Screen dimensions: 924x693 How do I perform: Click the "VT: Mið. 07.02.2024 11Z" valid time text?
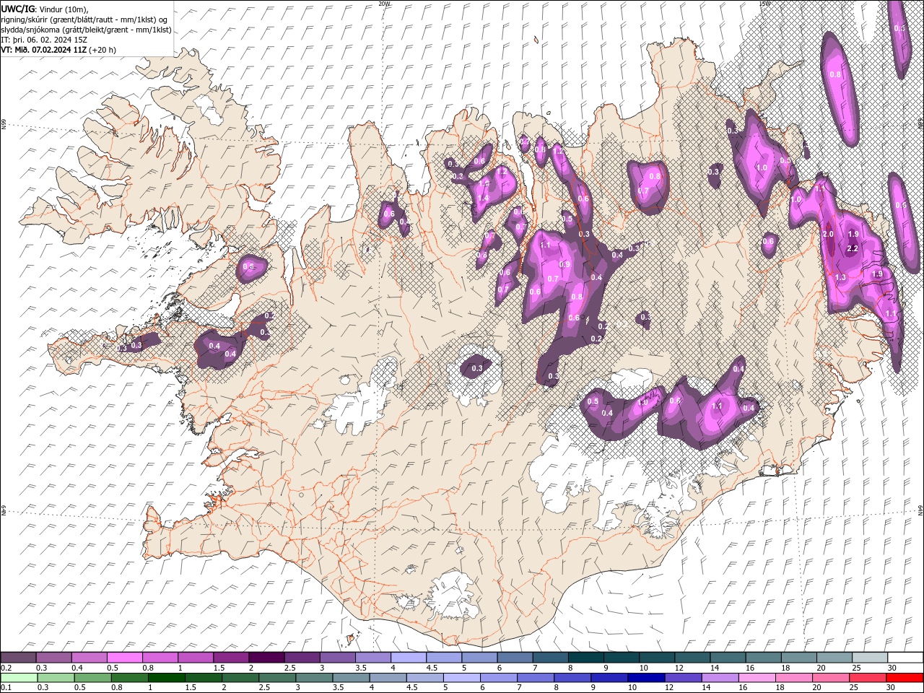point(45,50)
